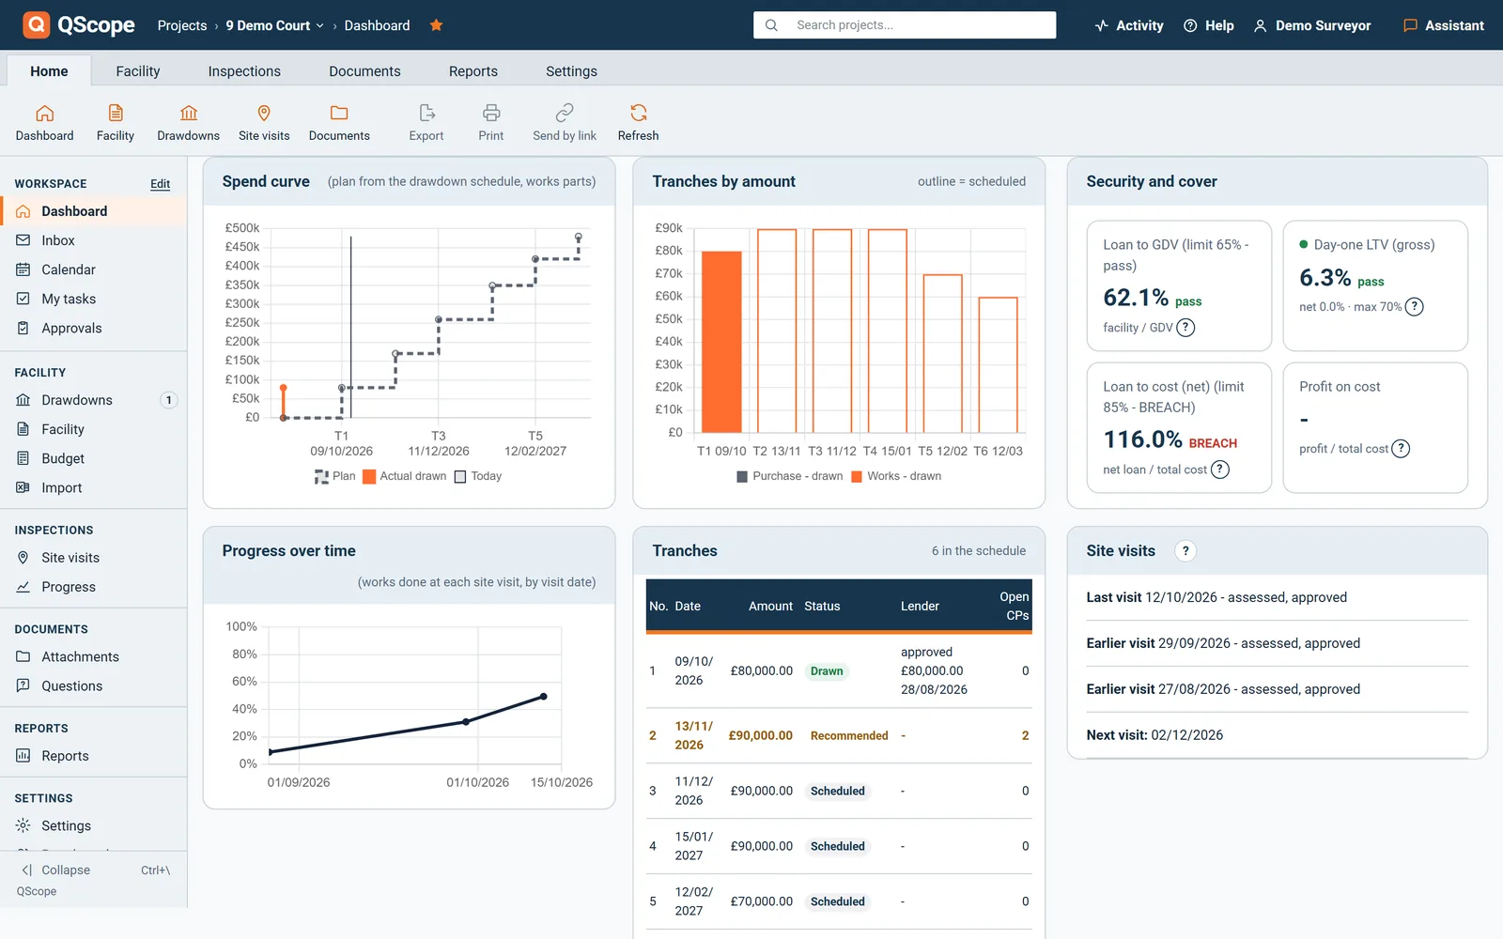Open Budget in the sidebar
The height and width of the screenshot is (939, 1503).
(x=94, y=458)
